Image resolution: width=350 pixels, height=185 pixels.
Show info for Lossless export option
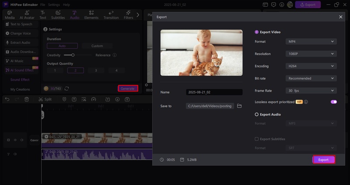click(x=306, y=102)
